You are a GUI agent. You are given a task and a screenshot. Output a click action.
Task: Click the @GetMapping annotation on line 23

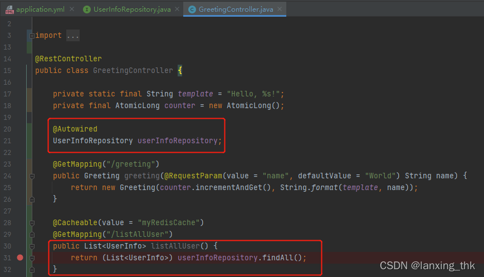(x=77, y=164)
